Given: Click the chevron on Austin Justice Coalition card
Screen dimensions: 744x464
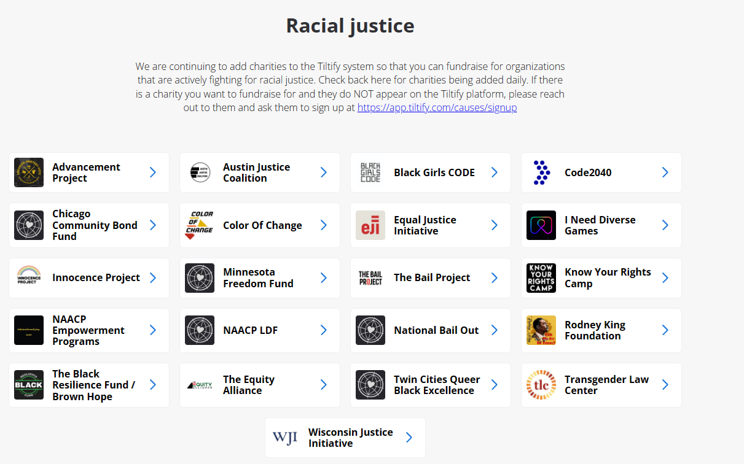Looking at the screenshot, I should (324, 172).
